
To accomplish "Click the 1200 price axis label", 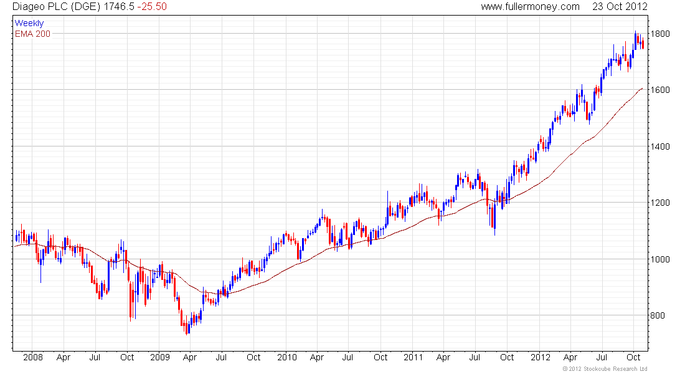I will [x=660, y=203].
